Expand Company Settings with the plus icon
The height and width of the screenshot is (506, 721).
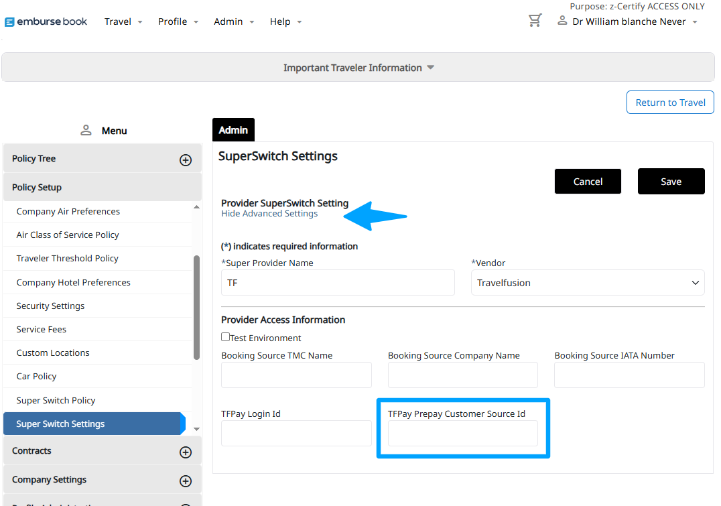click(x=186, y=481)
